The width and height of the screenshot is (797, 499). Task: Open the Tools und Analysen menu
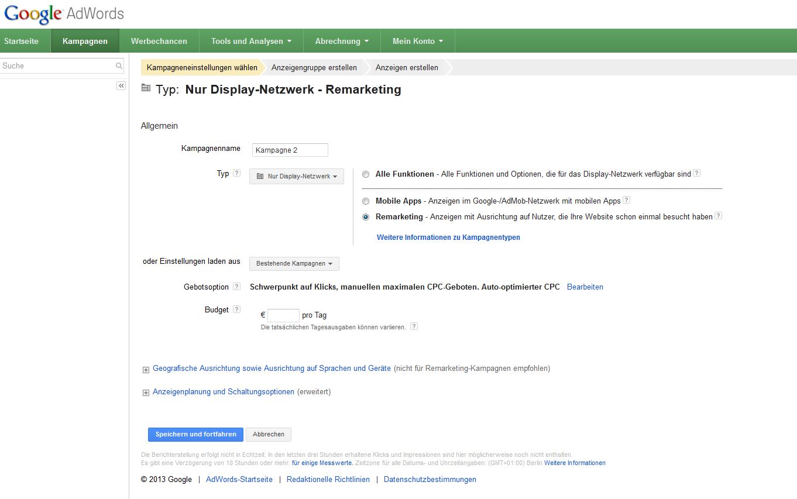252,41
